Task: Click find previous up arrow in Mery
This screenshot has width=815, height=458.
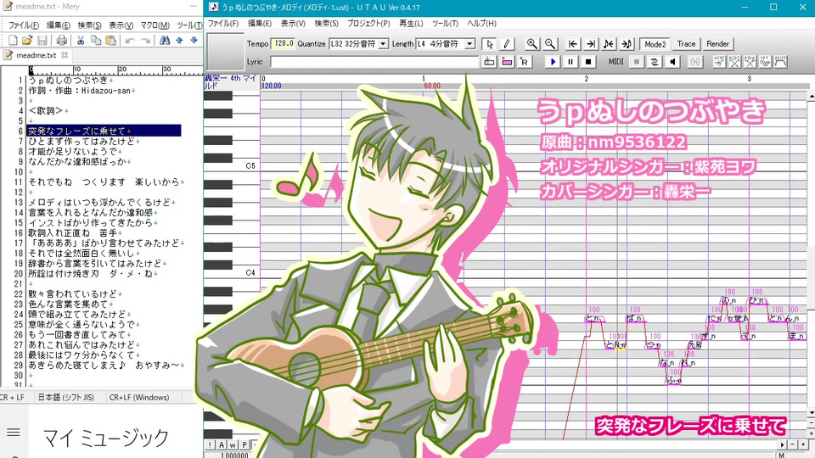Action: point(179,40)
